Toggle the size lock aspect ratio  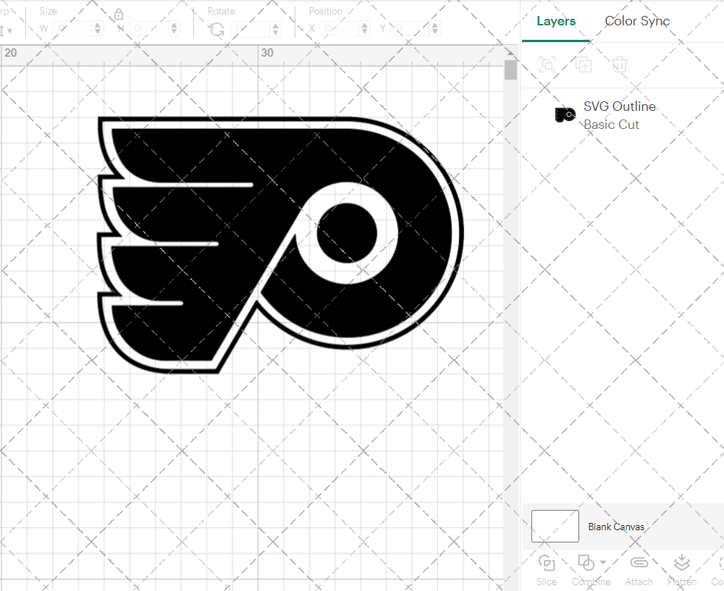coord(118,14)
